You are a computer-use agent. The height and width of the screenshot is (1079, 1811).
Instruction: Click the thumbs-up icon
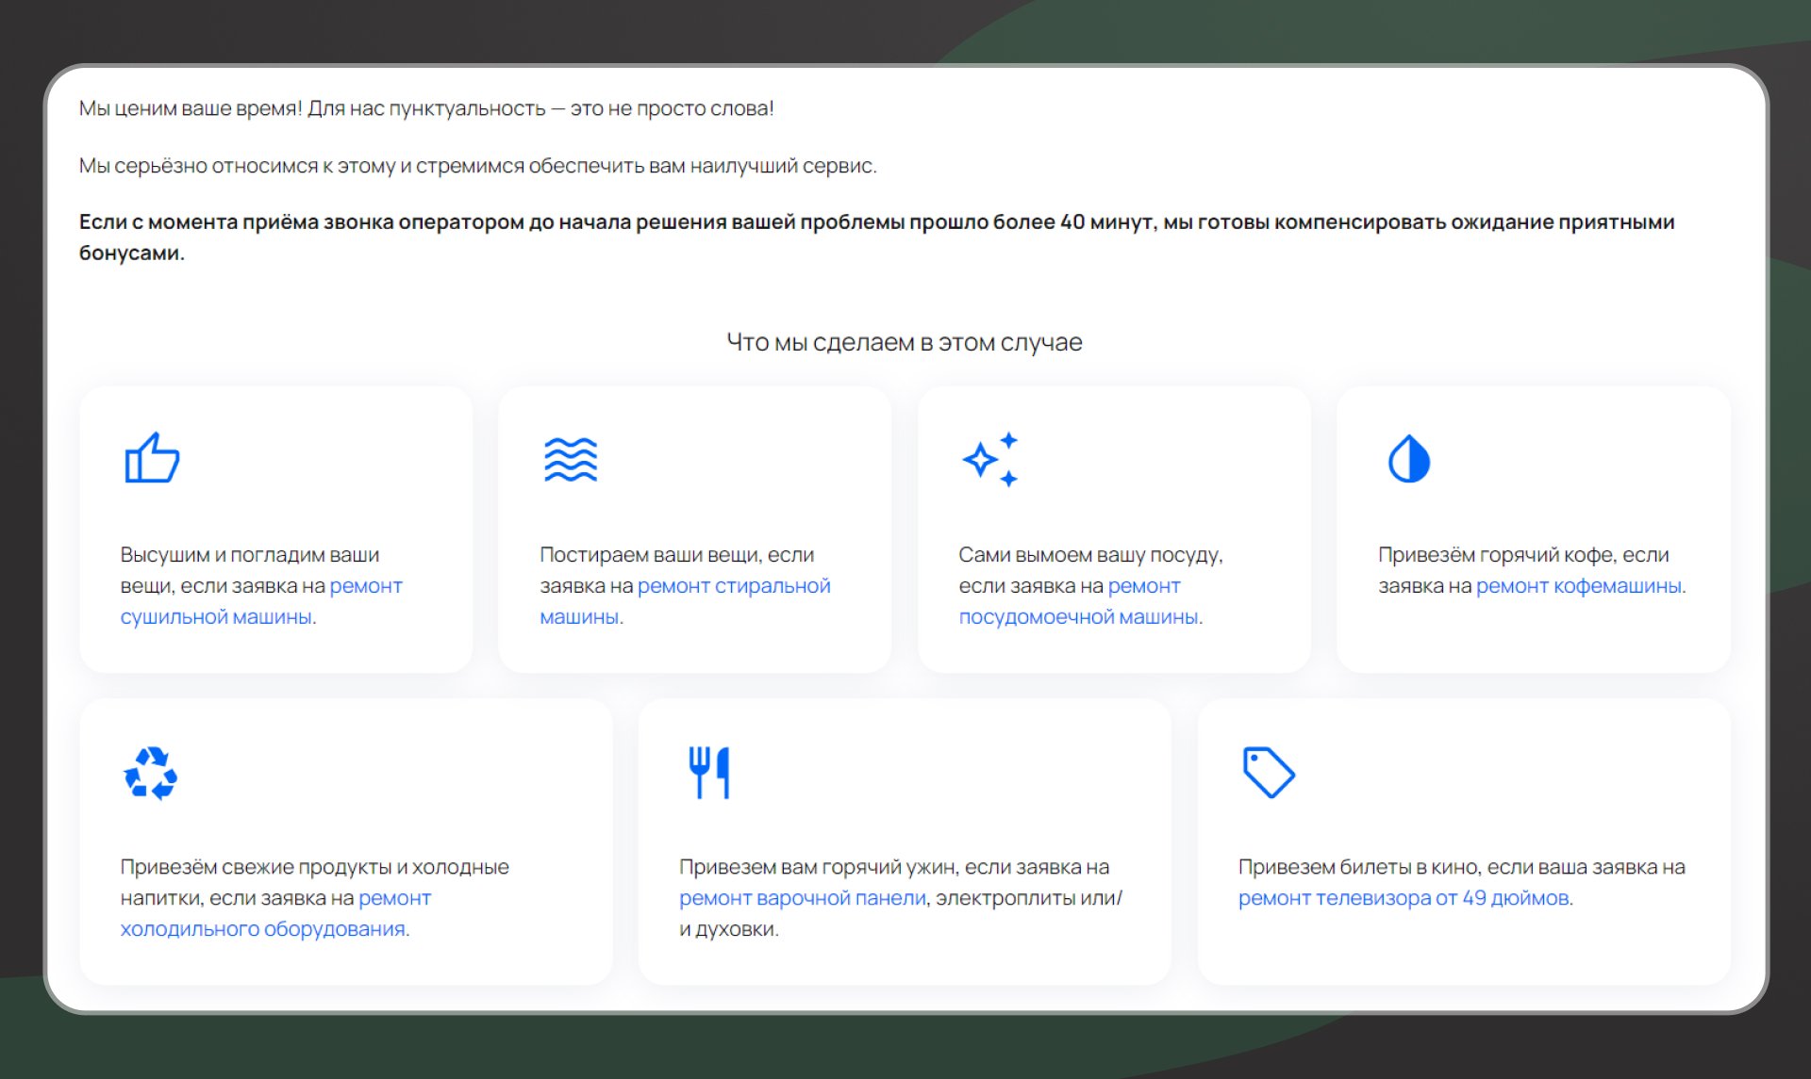152,459
